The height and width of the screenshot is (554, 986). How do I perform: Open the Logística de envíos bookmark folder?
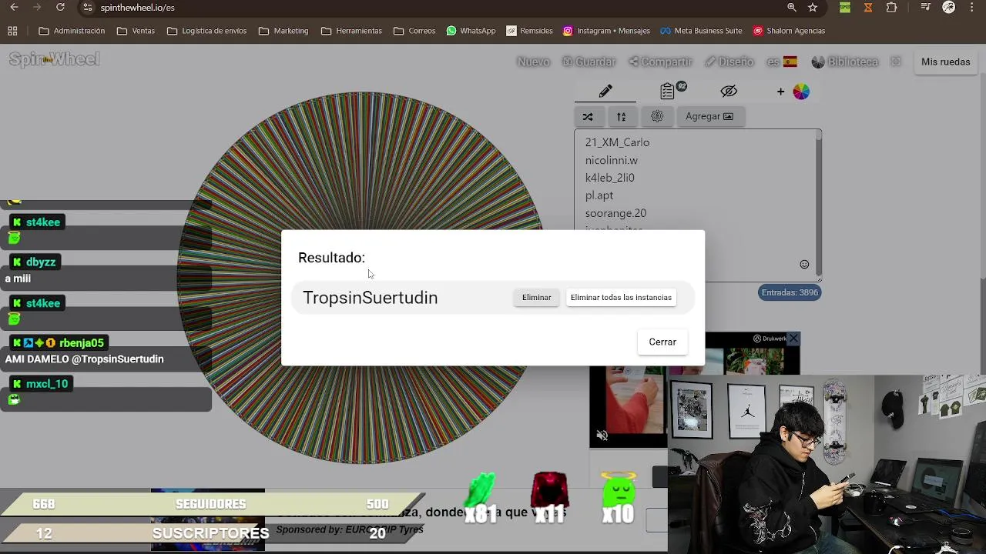[x=206, y=31]
